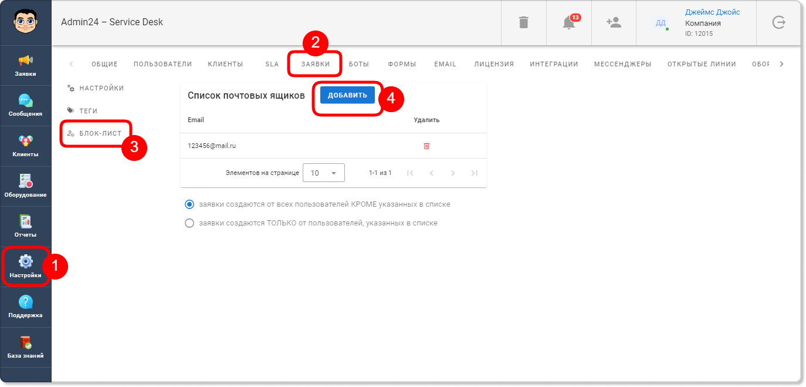Open the trash bin icon in header
This screenshot has width=806, height=387.
pos(524,22)
